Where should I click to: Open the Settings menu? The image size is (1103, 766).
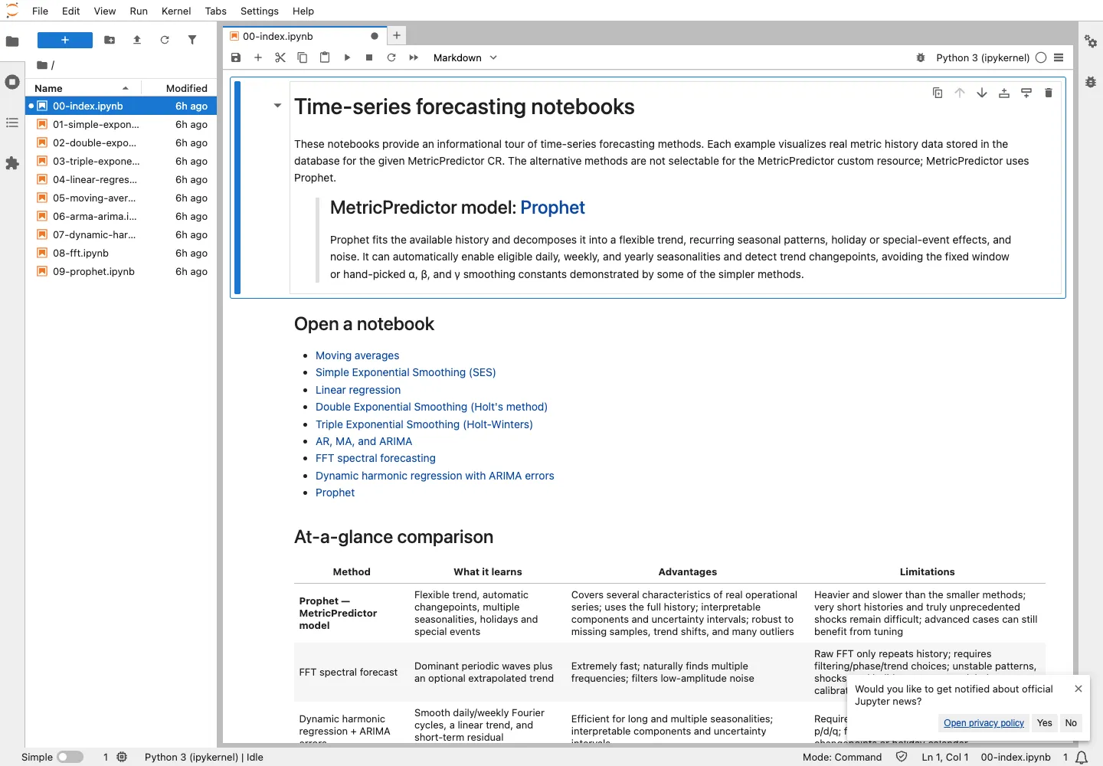(x=260, y=11)
